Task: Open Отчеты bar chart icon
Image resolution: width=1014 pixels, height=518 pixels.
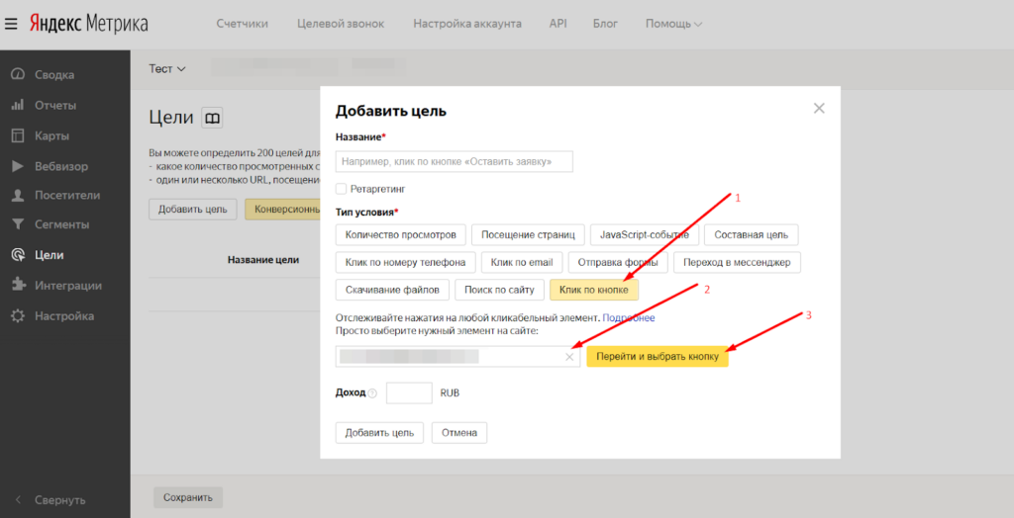Action: pyautogui.click(x=17, y=105)
